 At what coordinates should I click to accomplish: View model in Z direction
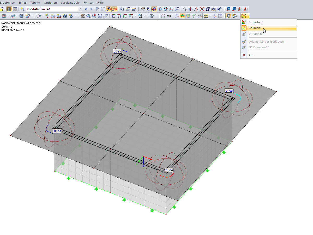click(x=125, y=16)
